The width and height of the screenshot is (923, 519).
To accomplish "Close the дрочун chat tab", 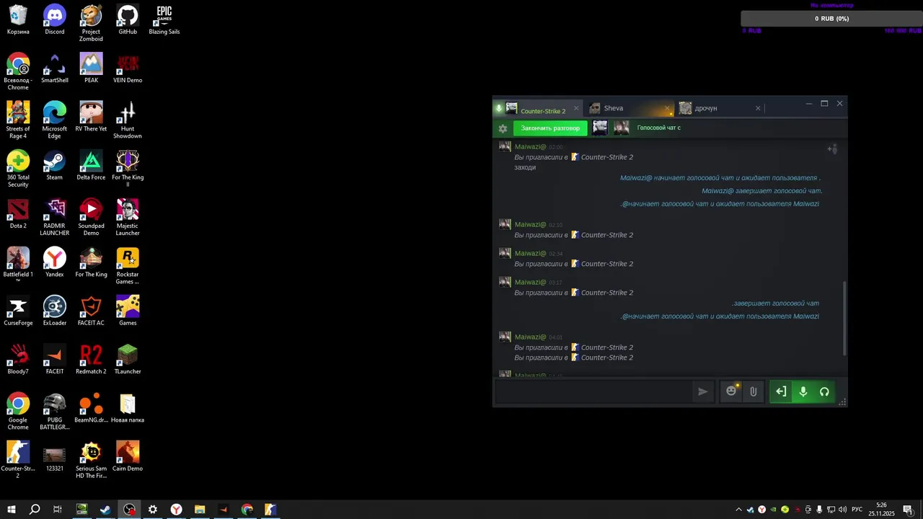I will pyautogui.click(x=758, y=108).
